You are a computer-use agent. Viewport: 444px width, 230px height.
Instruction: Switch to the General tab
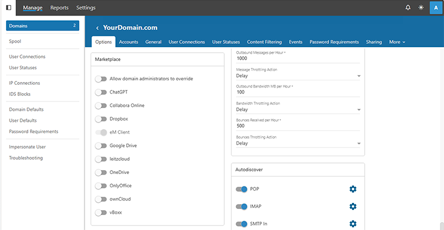click(x=153, y=42)
